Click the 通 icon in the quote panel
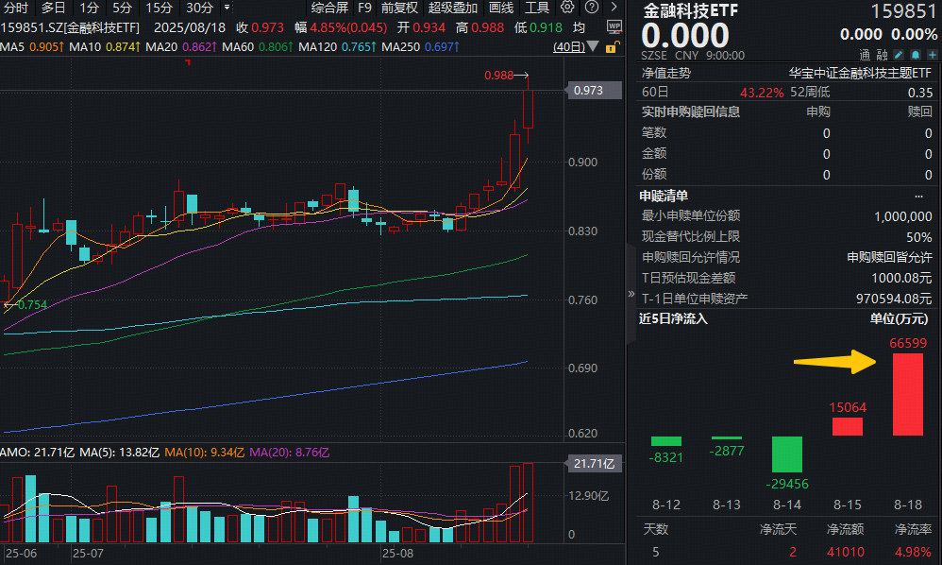The width and height of the screenshot is (942, 565). 866,55
